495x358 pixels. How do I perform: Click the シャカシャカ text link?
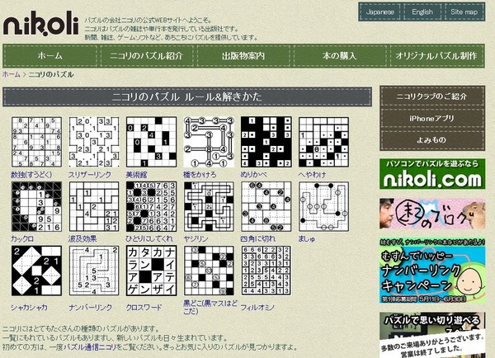29,307
